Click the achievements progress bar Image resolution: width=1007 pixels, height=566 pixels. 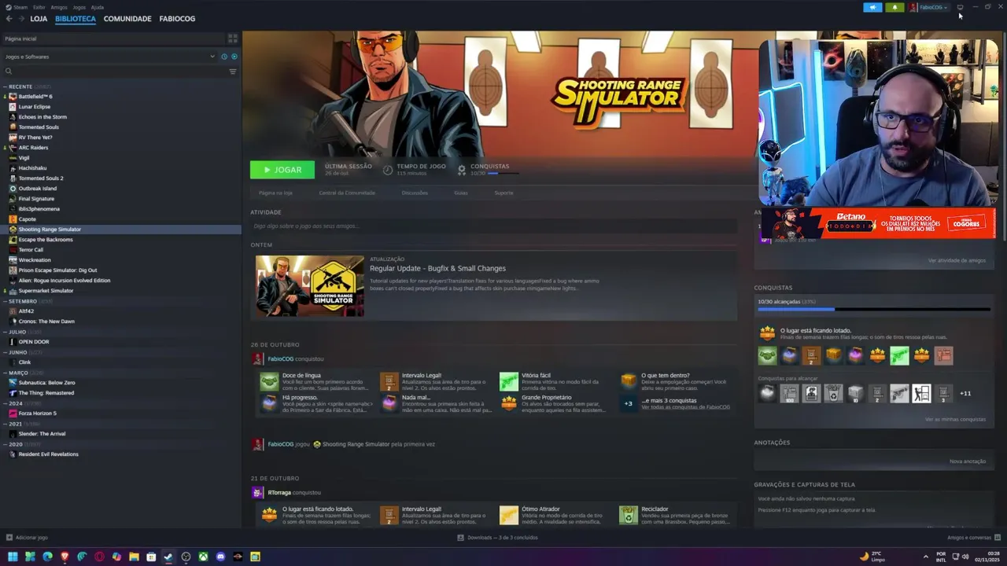tap(873, 309)
